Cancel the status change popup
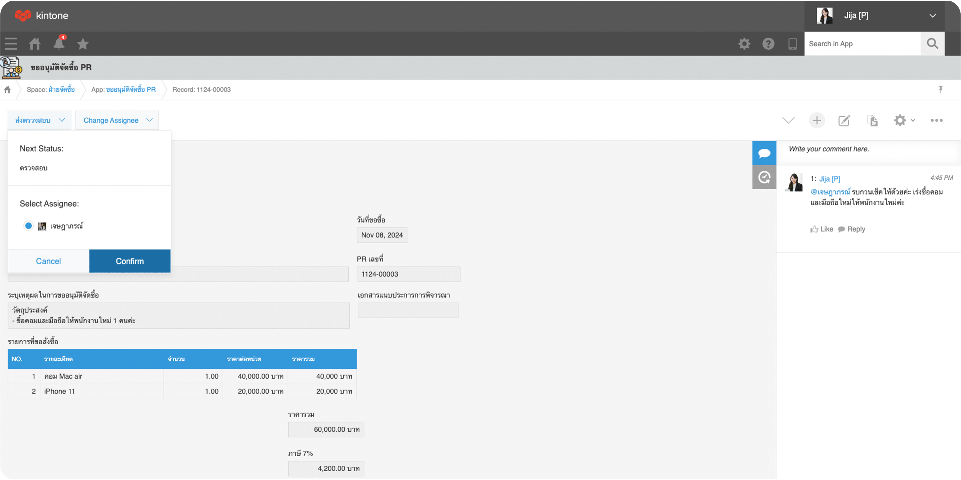 click(x=48, y=261)
